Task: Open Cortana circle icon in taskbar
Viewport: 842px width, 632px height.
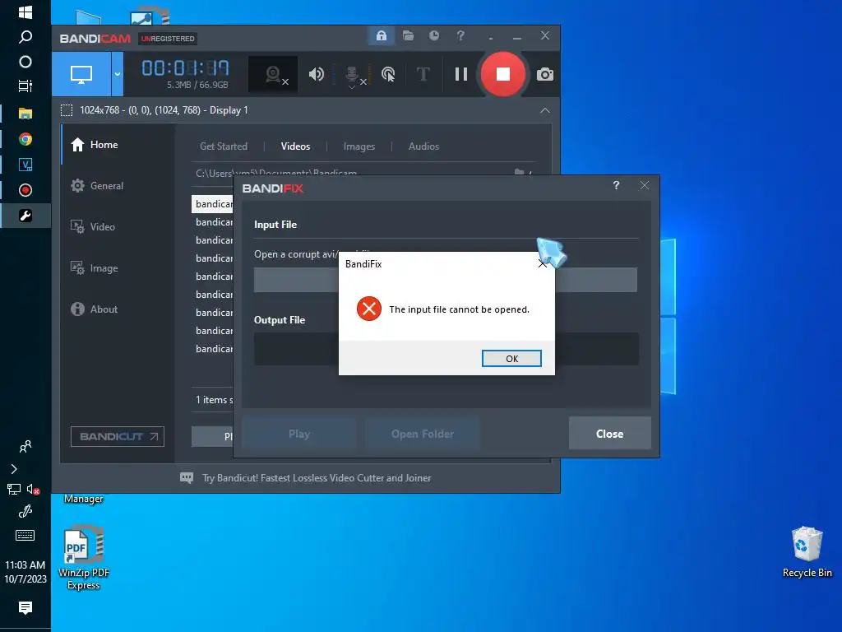Action: pos(25,62)
